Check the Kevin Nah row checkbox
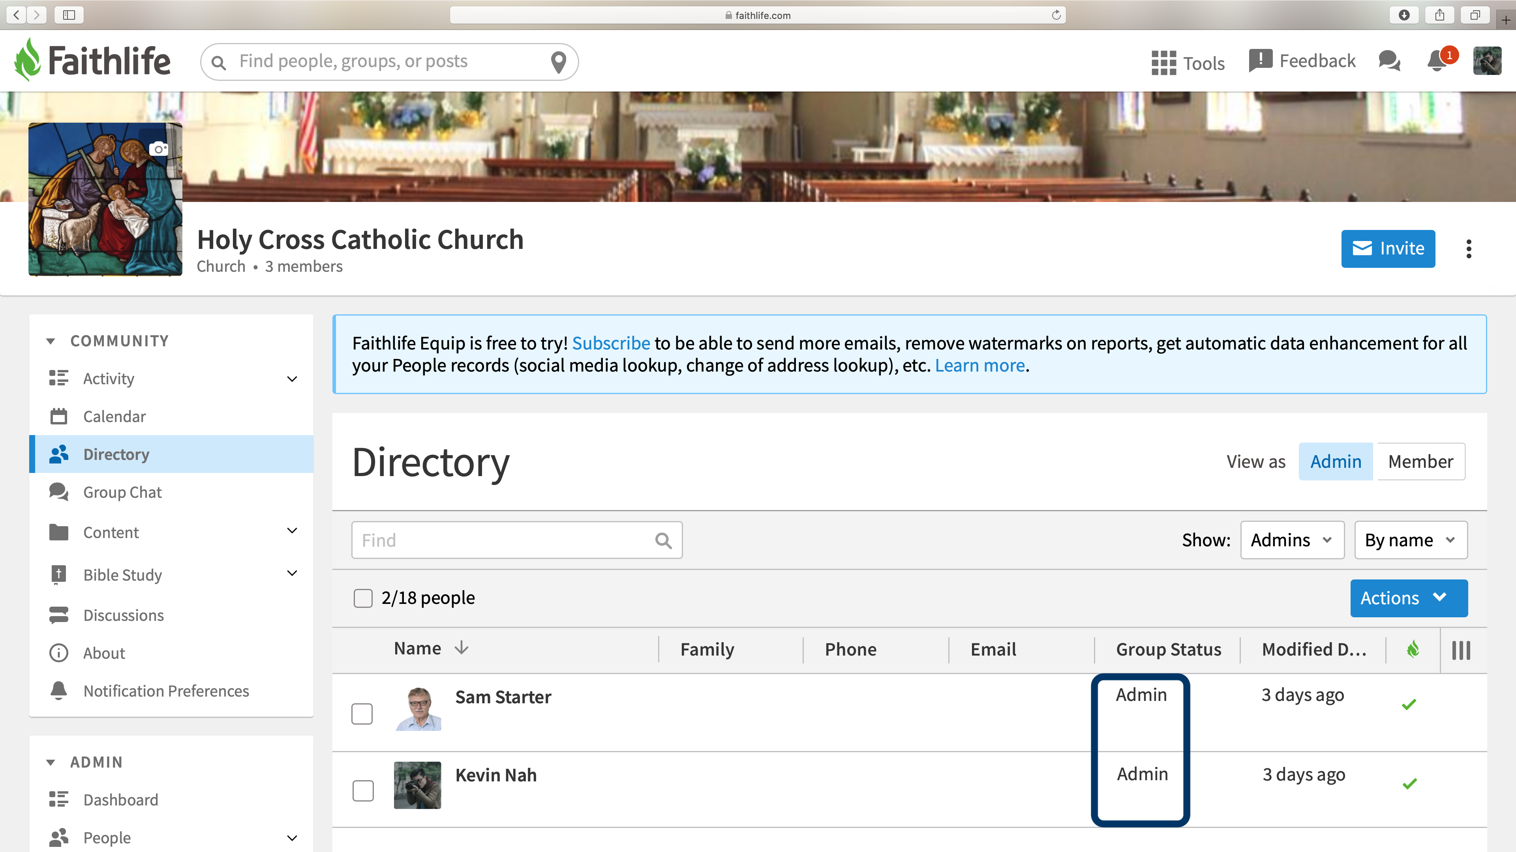Screen dimensions: 1516x852 (363, 791)
